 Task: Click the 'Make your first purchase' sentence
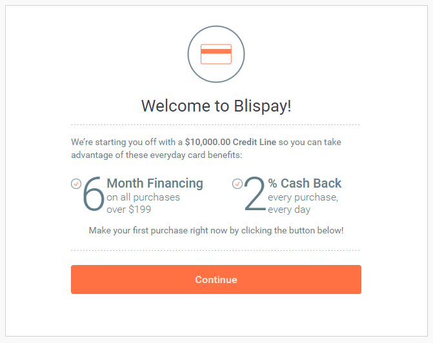(x=216, y=230)
